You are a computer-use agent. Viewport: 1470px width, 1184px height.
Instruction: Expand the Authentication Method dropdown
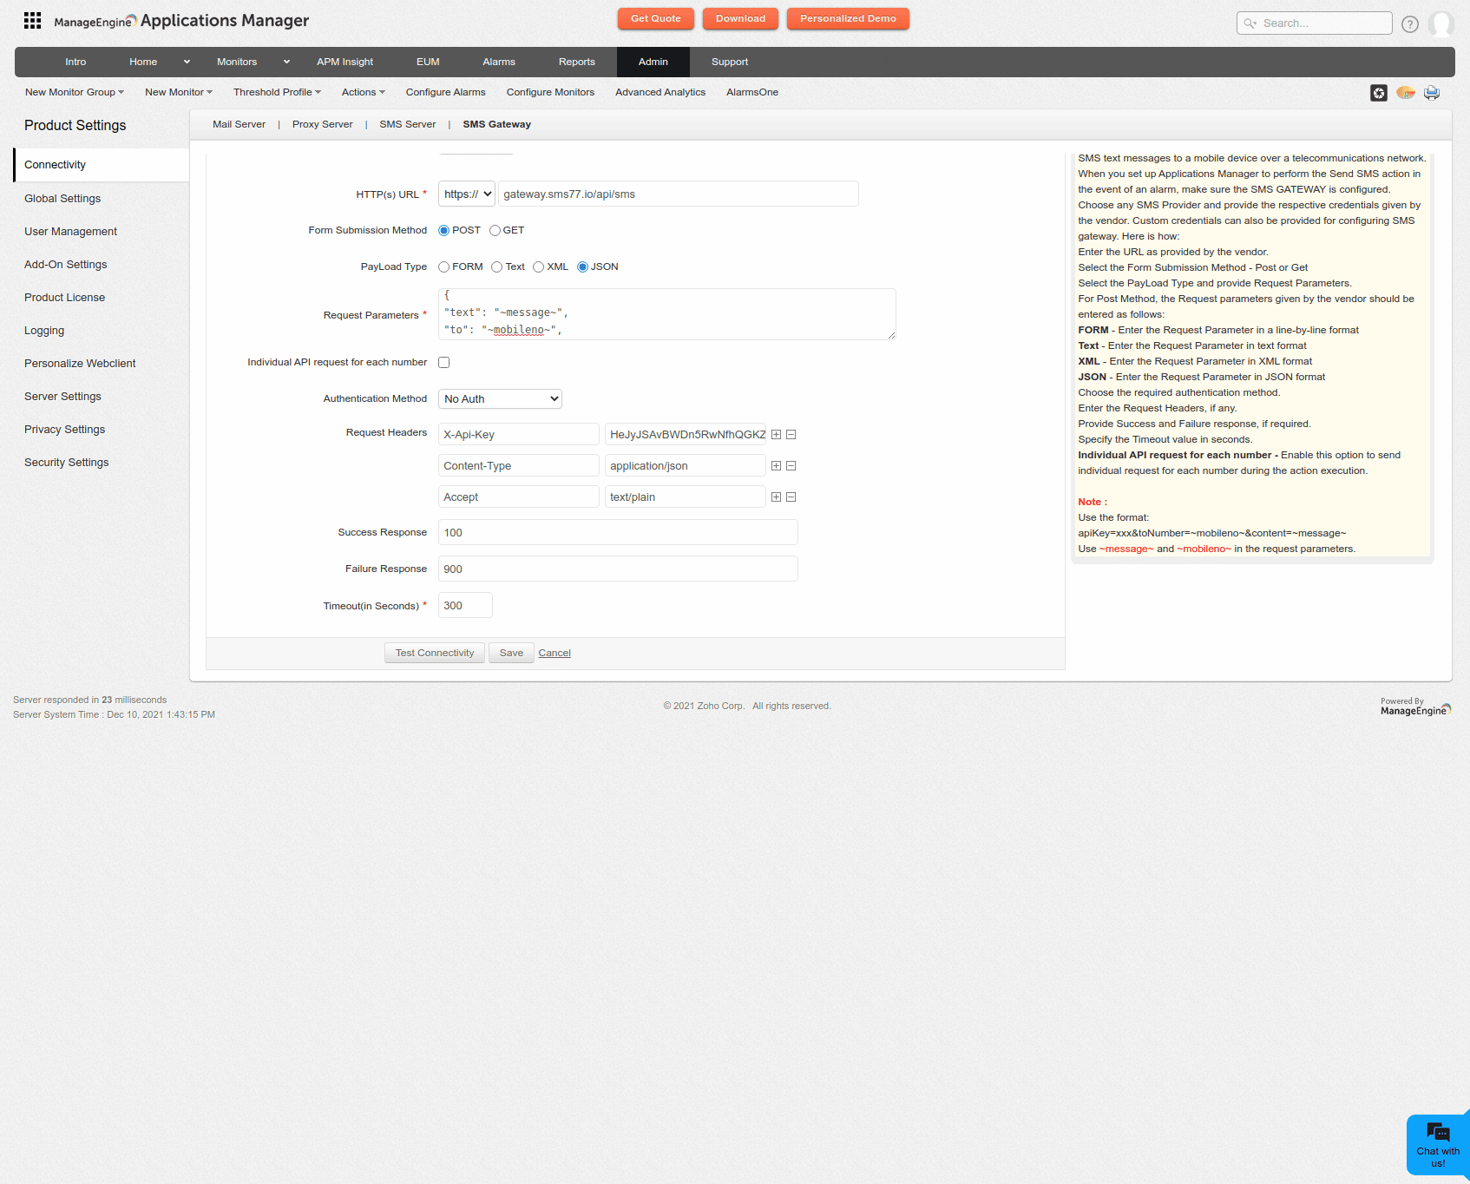tap(500, 399)
